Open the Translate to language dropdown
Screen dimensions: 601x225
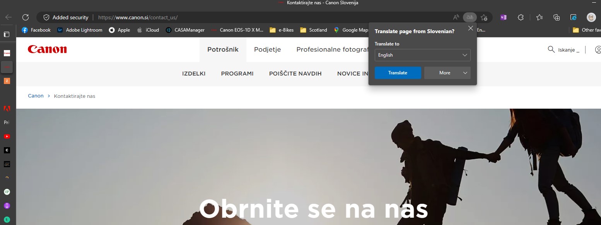422,55
